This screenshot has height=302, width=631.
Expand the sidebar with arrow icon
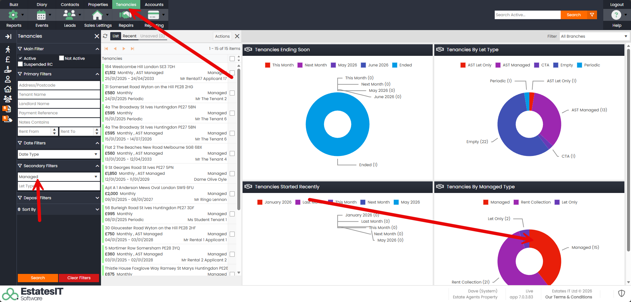coord(8,36)
